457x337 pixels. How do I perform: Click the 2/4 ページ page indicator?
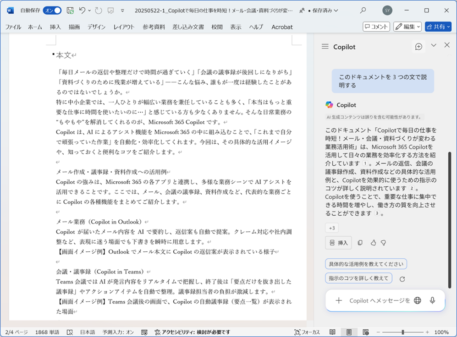17,332
